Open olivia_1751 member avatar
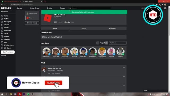The image size is (170, 96). 56,51
